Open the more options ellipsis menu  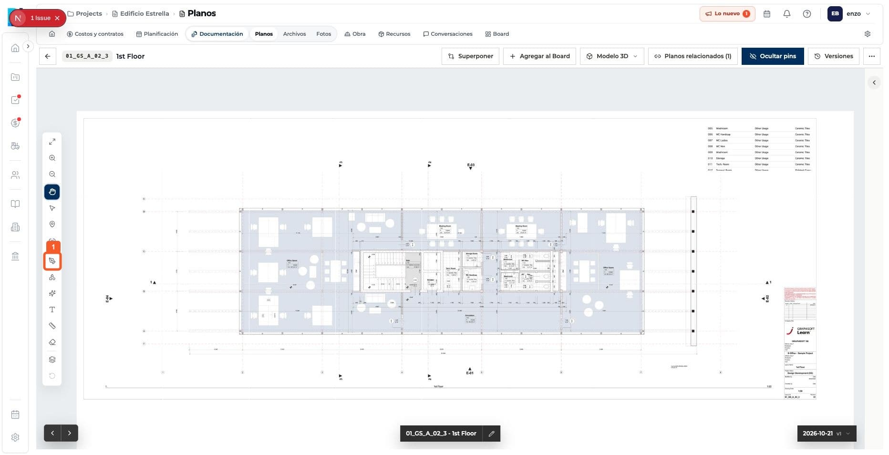pos(872,56)
